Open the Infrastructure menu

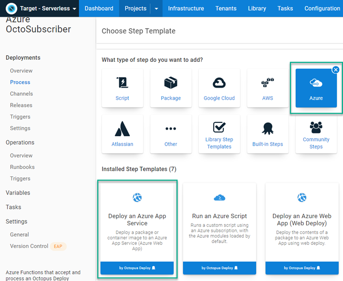tap(186, 8)
